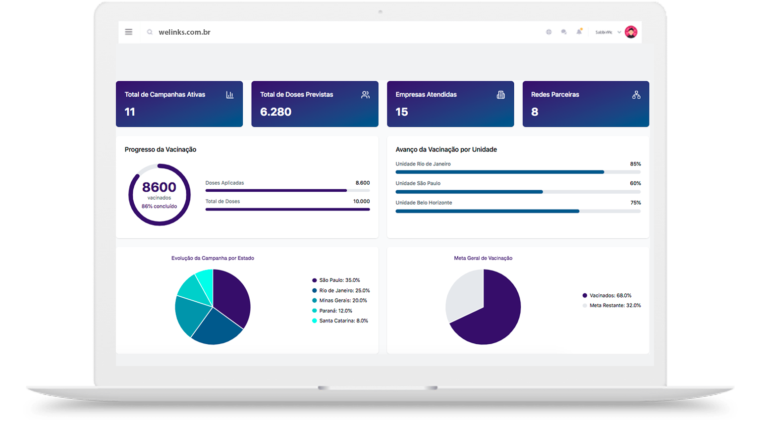Image resolution: width=761 pixels, height=428 pixels.
Task: Open the notifications bell
Action: click(x=579, y=32)
